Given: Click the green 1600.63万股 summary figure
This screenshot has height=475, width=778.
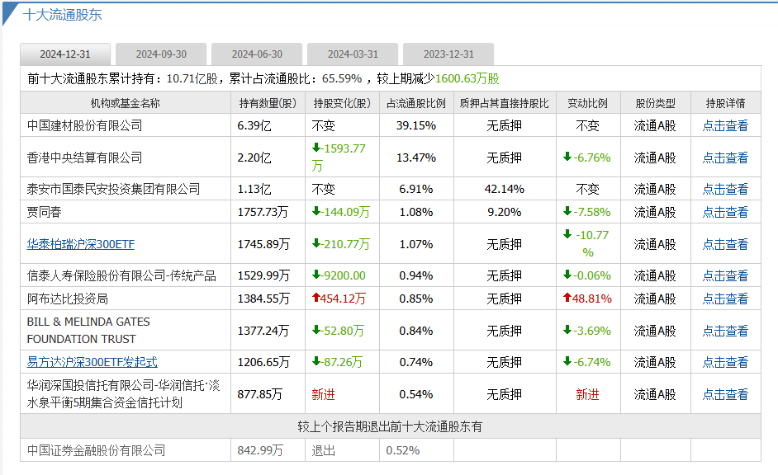Looking at the screenshot, I should 467,78.
